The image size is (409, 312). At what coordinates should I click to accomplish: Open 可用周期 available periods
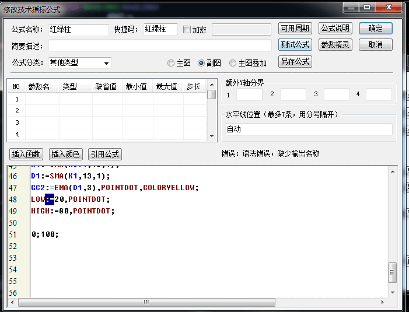(295, 29)
